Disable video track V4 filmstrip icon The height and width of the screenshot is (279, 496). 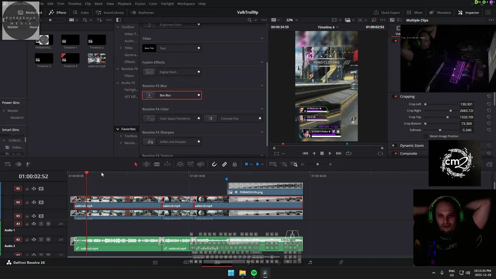41,202
